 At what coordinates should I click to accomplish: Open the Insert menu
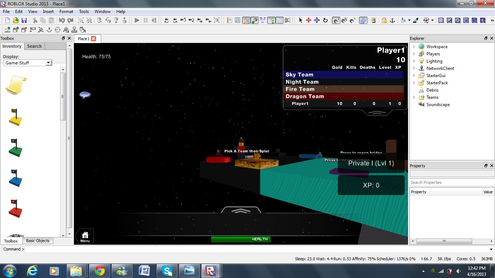(48, 12)
